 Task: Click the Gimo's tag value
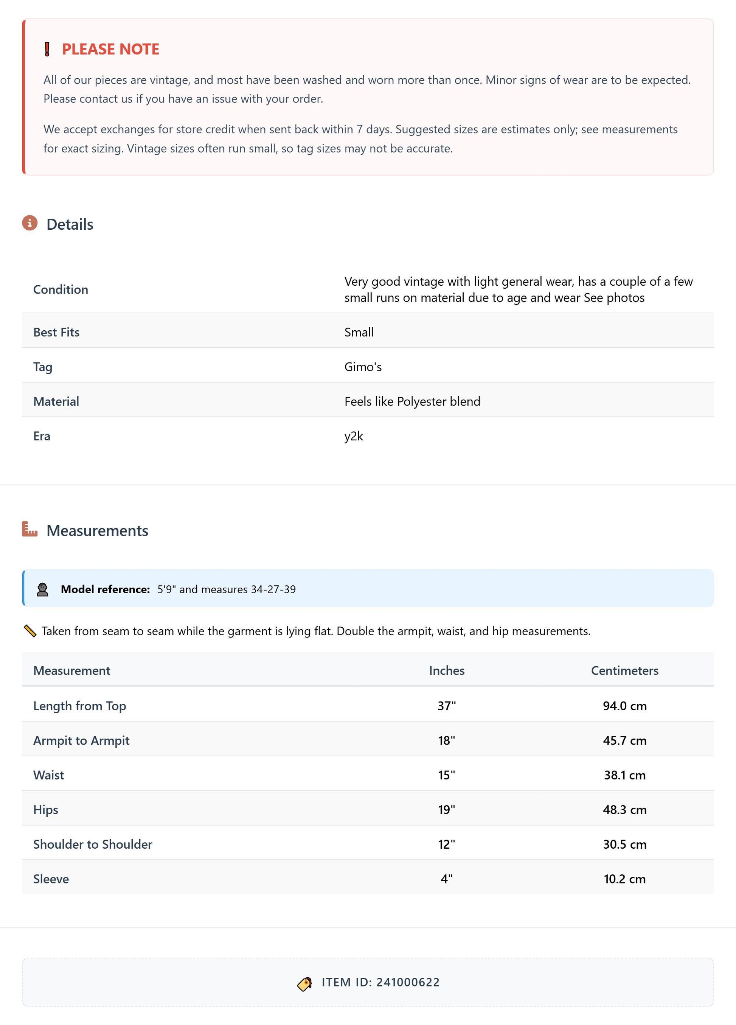coord(363,367)
